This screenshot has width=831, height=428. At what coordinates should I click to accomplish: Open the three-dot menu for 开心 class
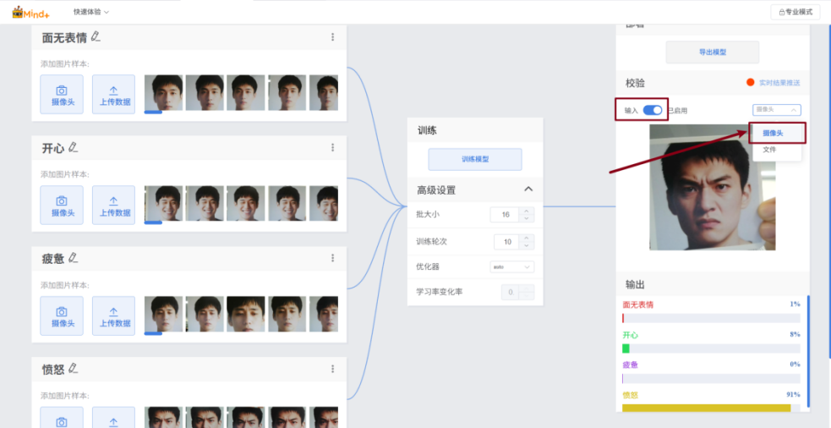[x=333, y=147]
